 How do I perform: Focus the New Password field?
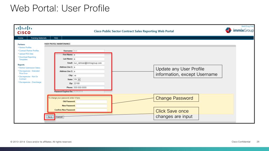[x=91, y=106]
